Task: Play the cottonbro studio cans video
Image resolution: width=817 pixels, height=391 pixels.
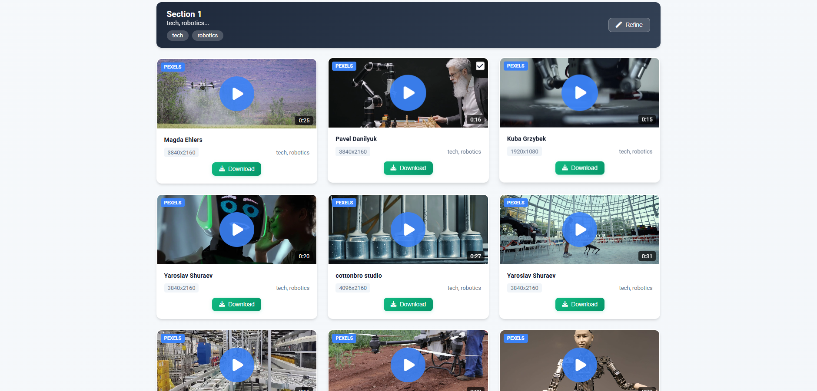Action: pyautogui.click(x=408, y=229)
